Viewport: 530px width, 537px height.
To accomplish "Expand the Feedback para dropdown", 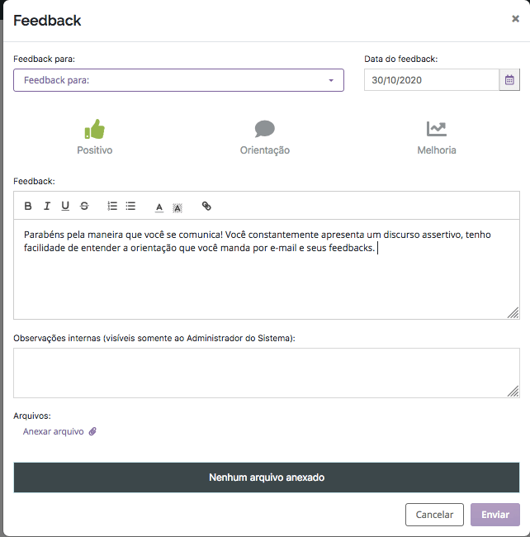I will click(178, 80).
